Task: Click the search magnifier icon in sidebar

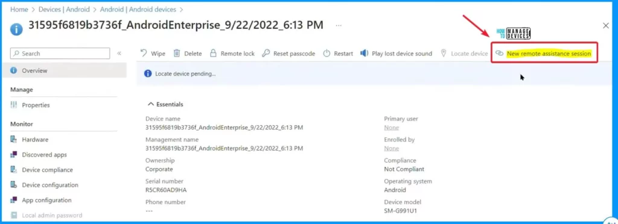Action: point(16,54)
